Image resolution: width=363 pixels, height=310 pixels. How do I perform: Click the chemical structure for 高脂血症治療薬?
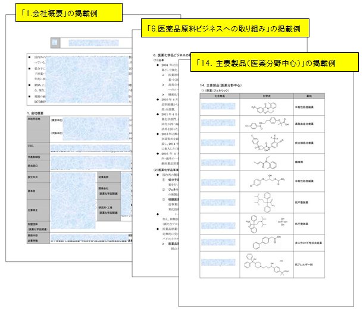265,125
